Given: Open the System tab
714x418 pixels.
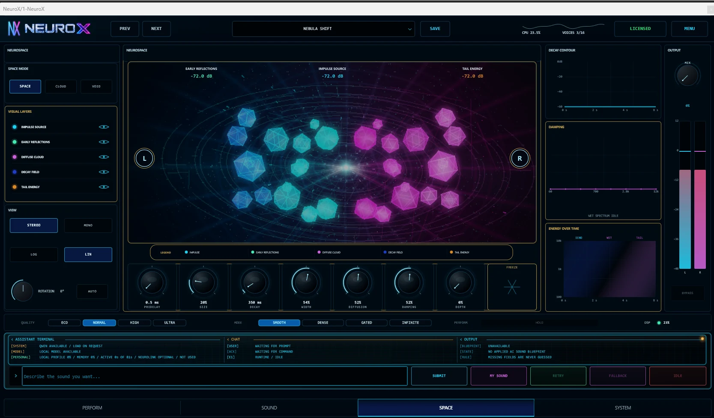Looking at the screenshot, I should pyautogui.click(x=623, y=408).
